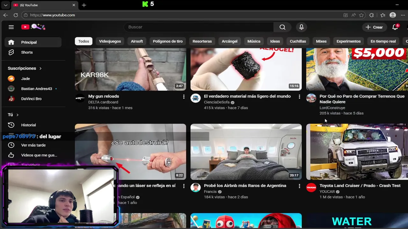Open the ¿Se autodestruirá? laser thumbnail

point(130,152)
